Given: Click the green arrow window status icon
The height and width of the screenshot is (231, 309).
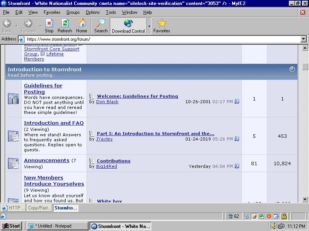Looking at the screenshot, I should click(261, 216).
